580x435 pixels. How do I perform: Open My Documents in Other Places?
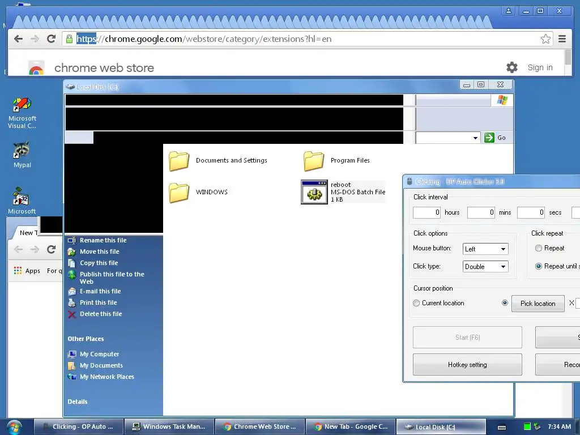click(101, 365)
